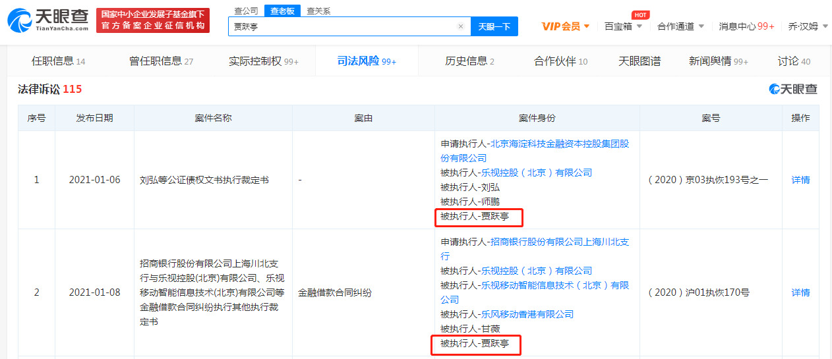Open the 乔·汉姆 account dropdown
The width and height of the screenshot is (832, 359).
pyautogui.click(x=808, y=26)
